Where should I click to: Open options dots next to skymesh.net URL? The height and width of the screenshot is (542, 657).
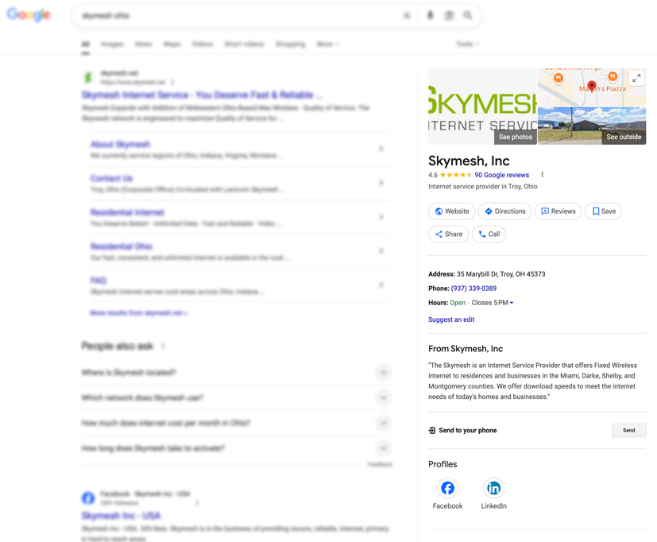tap(172, 82)
